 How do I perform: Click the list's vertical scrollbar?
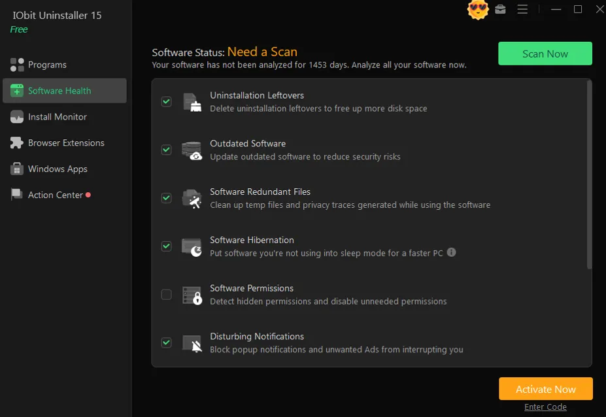click(589, 175)
